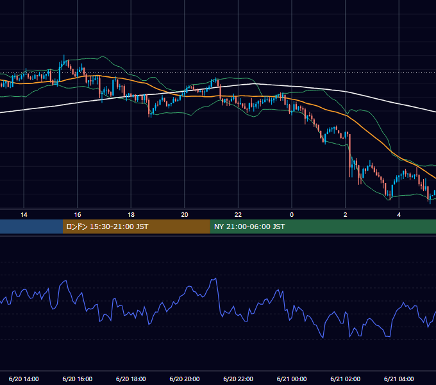Select the ロンドン 15:30-21:00 JST session bar
436x385 pixels.
pos(136,227)
